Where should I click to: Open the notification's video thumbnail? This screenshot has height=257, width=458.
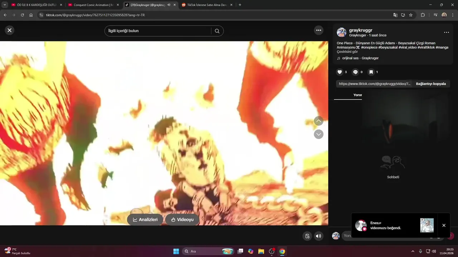(427, 225)
